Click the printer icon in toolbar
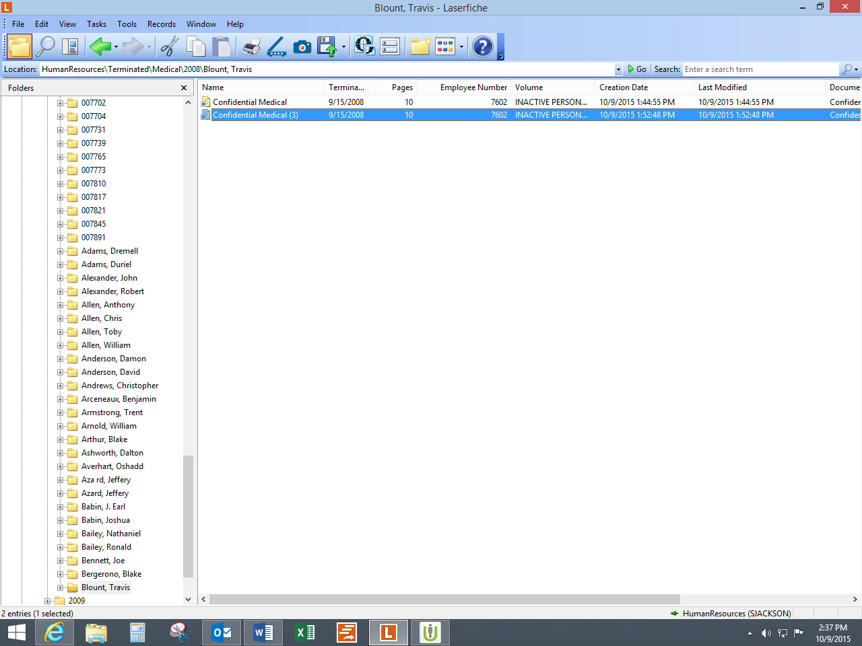862x646 pixels. [x=251, y=46]
